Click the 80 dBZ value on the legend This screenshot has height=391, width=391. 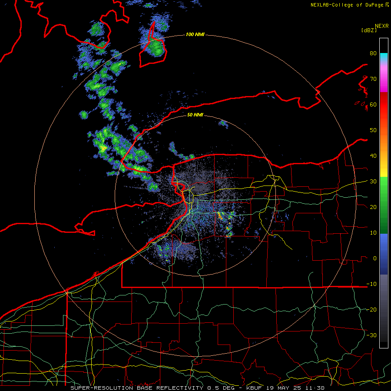pyautogui.click(x=373, y=53)
